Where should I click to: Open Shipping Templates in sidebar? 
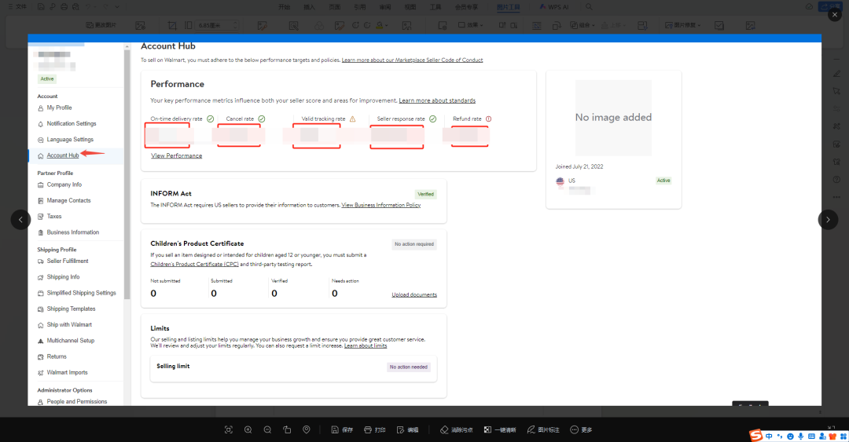(x=71, y=309)
